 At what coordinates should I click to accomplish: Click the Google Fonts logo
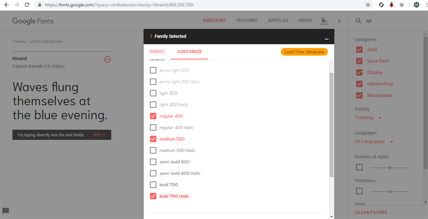coord(33,21)
